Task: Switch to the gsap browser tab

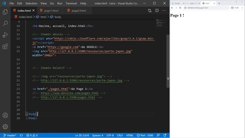Action: 193,3
